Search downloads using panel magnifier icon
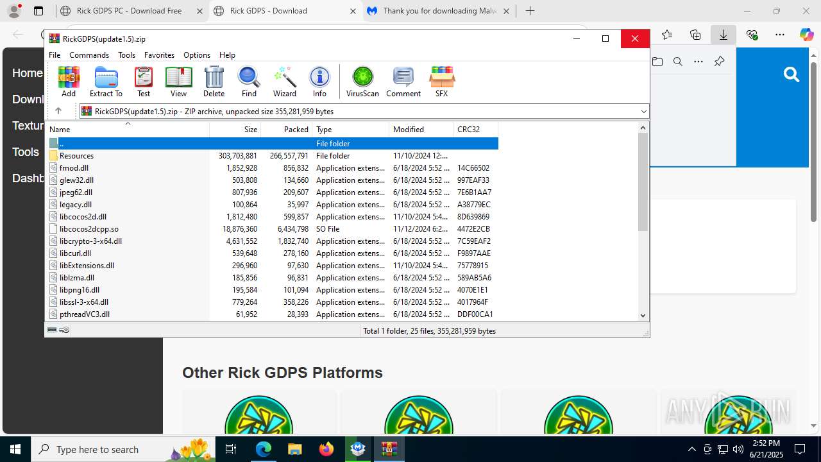 point(678,62)
